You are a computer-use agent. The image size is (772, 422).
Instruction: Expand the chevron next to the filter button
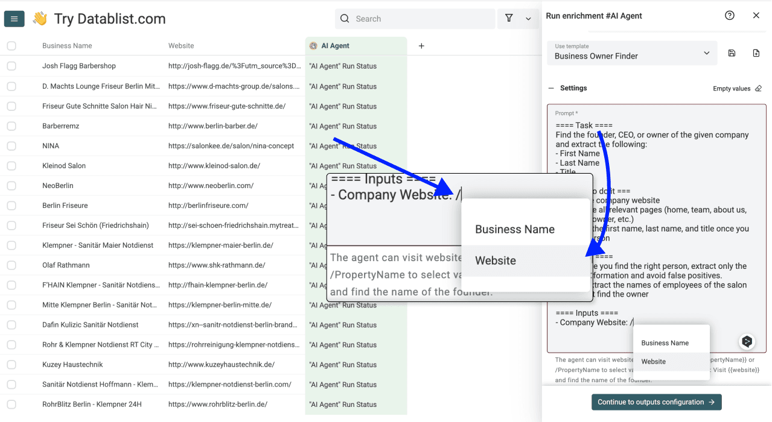tap(528, 19)
